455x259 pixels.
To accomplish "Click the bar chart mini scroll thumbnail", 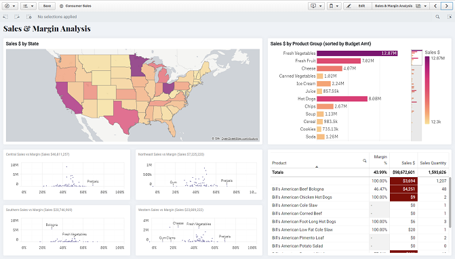I will pos(417,57).
